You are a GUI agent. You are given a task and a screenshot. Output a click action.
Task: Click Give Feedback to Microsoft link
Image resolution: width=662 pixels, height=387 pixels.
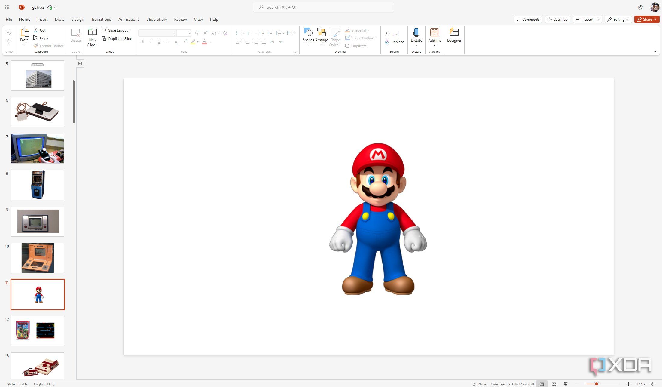coord(512,384)
